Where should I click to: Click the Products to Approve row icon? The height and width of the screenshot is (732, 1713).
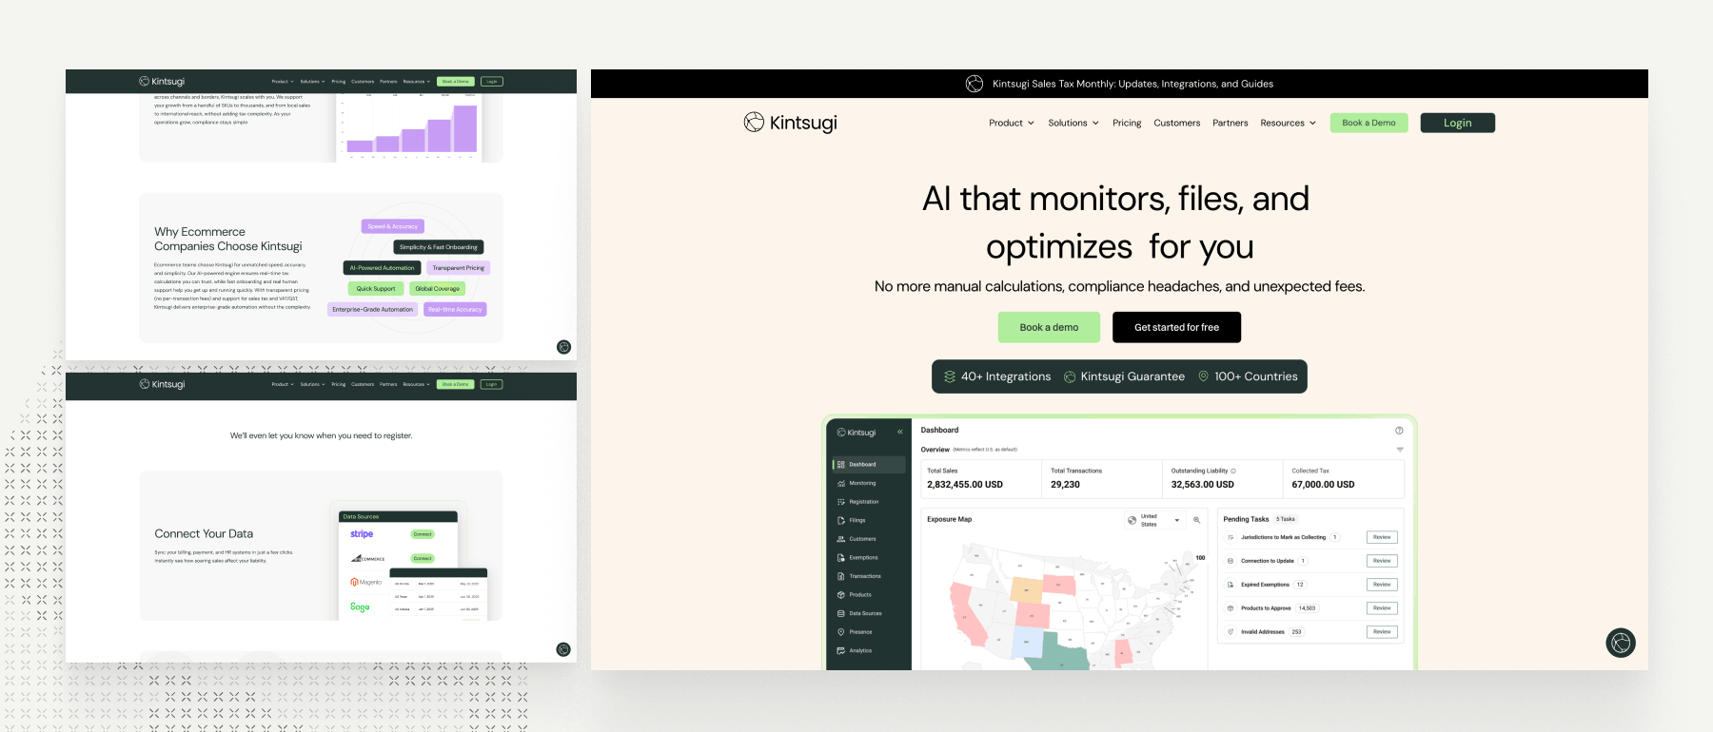[1231, 608]
